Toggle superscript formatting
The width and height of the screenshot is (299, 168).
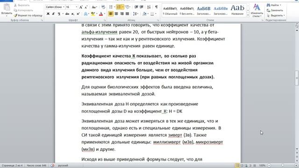[78, 14]
